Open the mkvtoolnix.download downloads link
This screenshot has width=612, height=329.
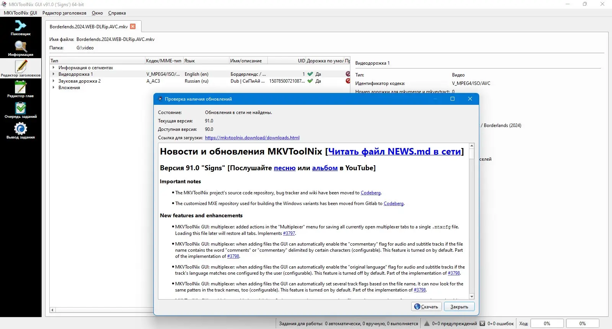click(x=252, y=138)
